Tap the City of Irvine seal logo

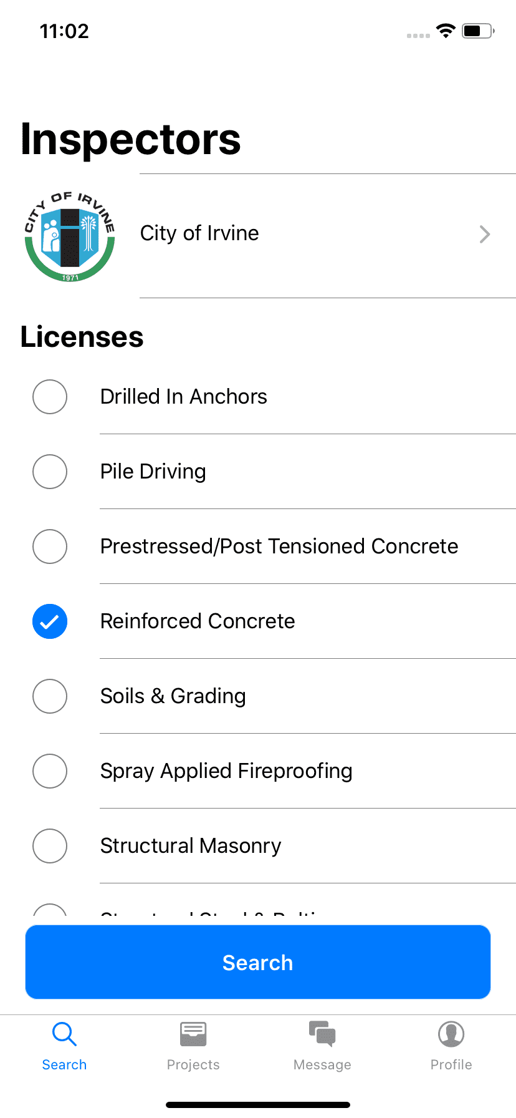point(70,236)
